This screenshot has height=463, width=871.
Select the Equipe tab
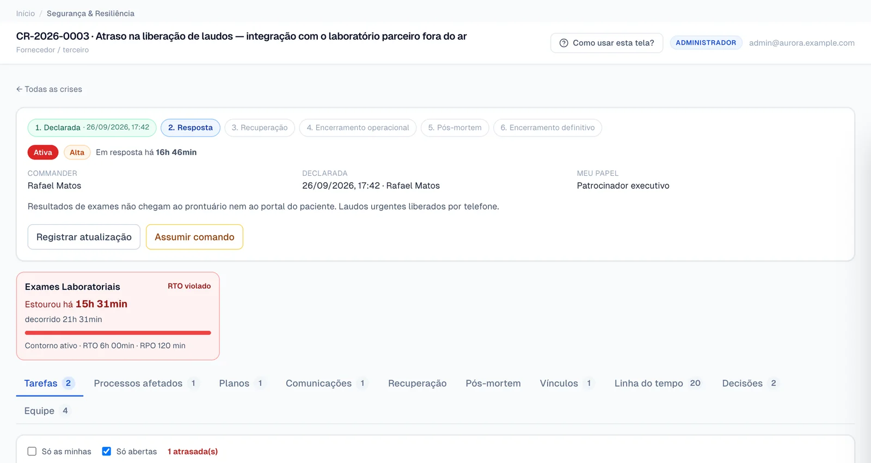[47, 411]
